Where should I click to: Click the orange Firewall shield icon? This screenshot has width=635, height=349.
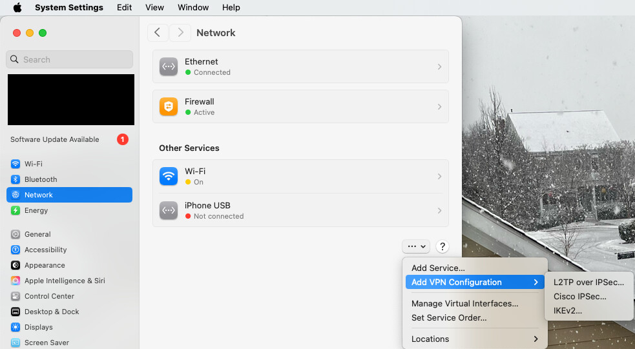169,106
